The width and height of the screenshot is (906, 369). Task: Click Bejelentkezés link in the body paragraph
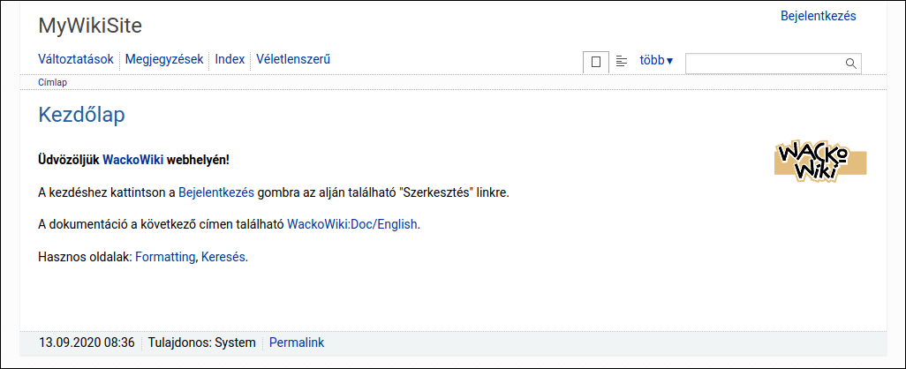(x=216, y=192)
